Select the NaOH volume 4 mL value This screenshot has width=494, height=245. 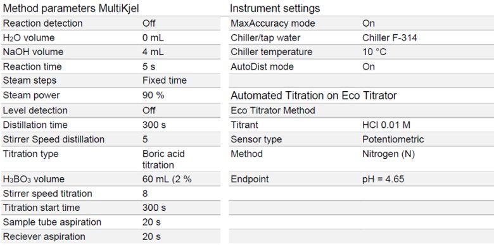pos(153,52)
